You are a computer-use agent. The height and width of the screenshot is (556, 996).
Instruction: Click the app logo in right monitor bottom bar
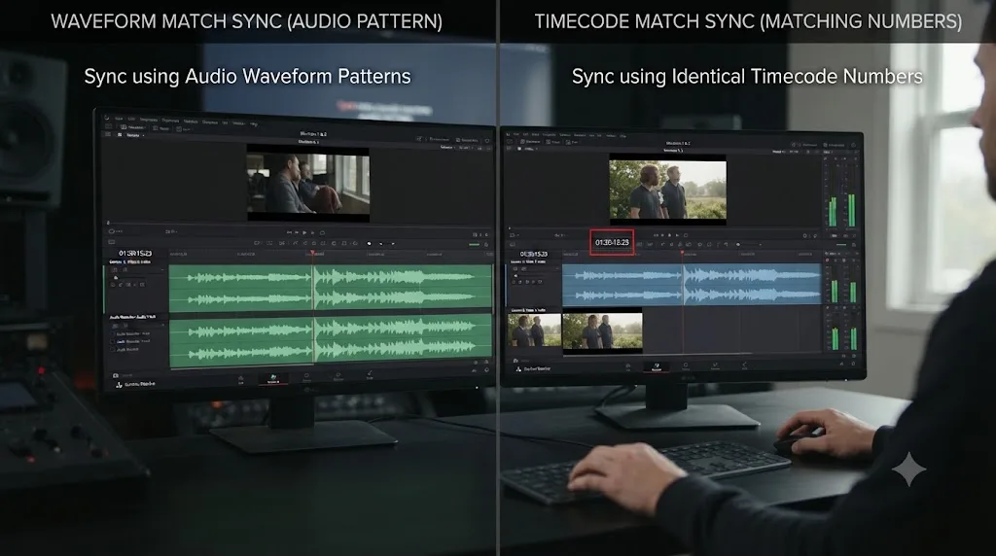coord(518,368)
